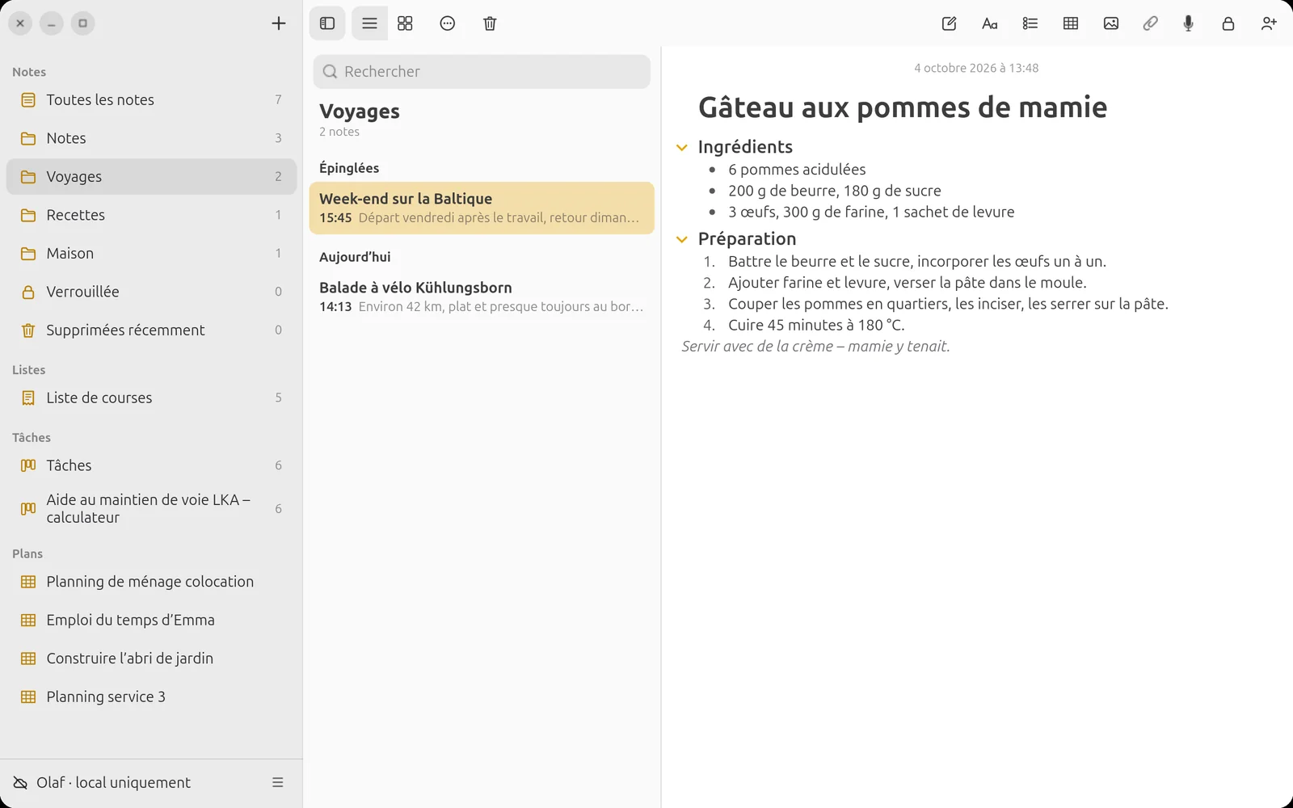Viewport: 1293px width, 808px height.
Task: Click the italic line Servir avec de la crème
Action: pos(815,346)
